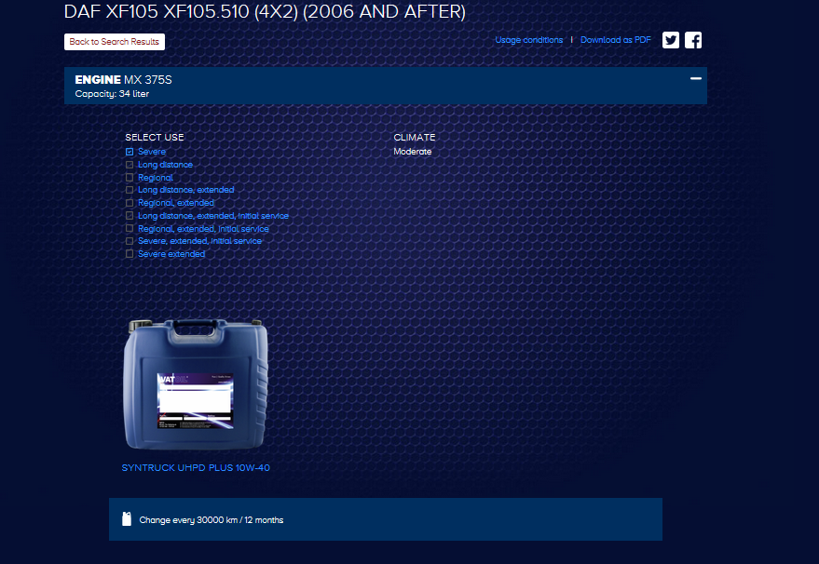Click the Engine MX 375S header title

coord(124,80)
